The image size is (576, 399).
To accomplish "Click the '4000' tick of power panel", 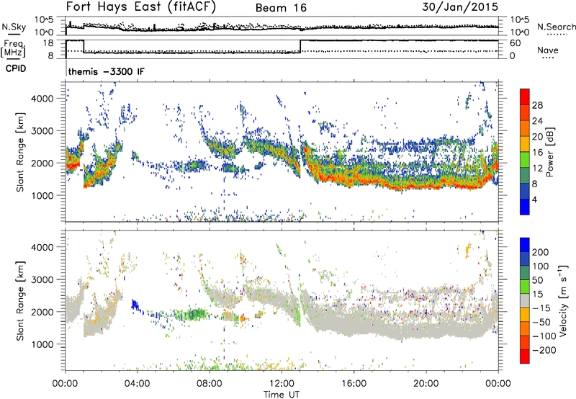I will click(42, 99).
